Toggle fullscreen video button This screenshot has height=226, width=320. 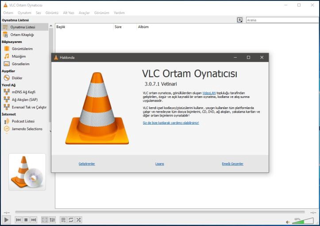(45, 220)
